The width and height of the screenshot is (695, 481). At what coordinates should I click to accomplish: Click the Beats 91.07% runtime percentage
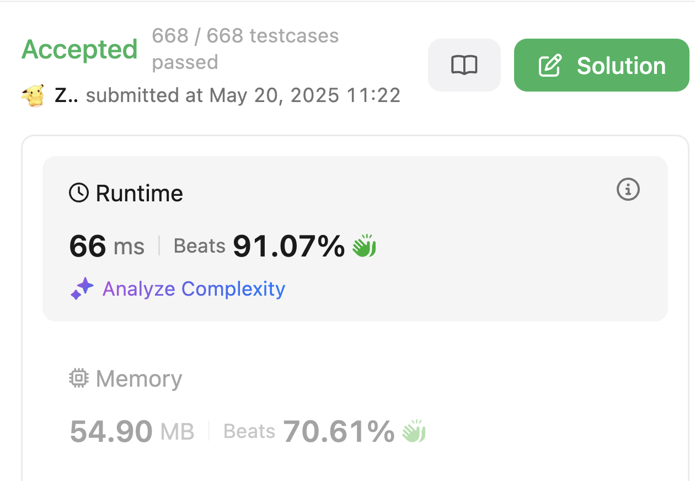pyautogui.click(x=259, y=246)
